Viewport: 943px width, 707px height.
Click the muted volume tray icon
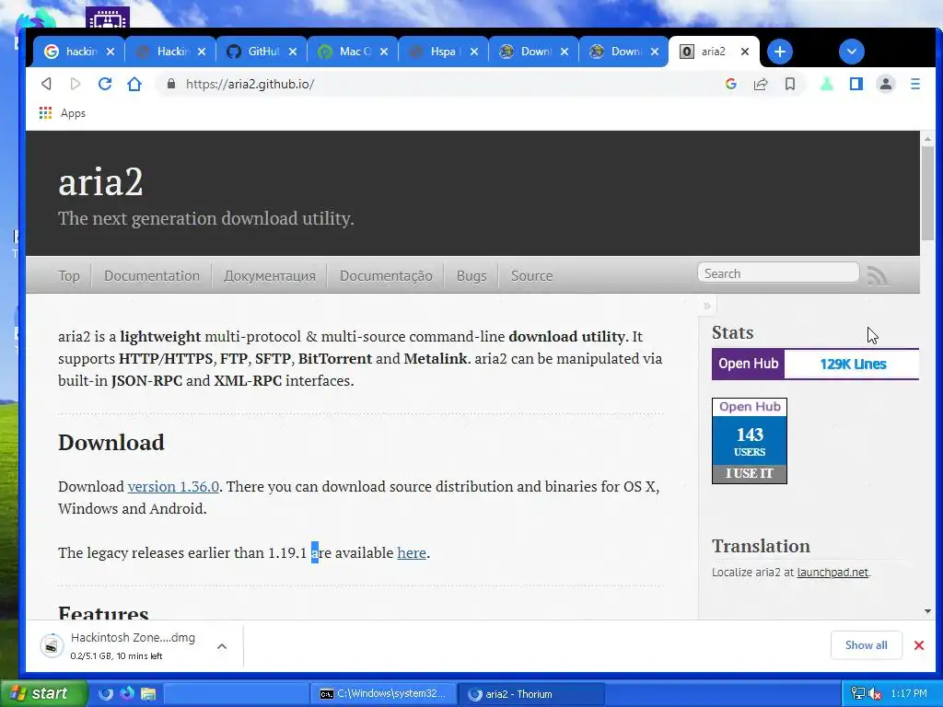coord(875,694)
